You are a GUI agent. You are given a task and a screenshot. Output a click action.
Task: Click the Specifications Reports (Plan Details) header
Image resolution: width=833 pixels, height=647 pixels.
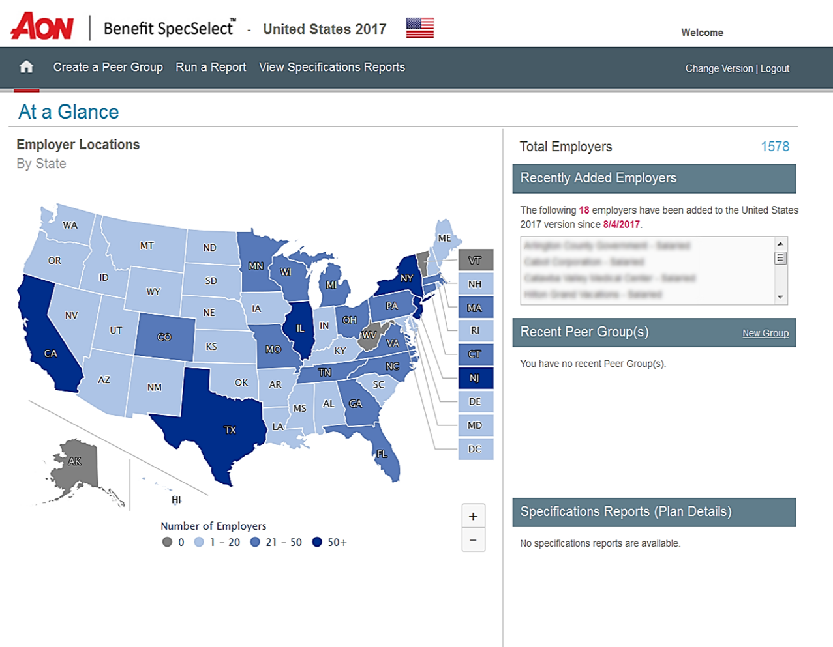654,512
